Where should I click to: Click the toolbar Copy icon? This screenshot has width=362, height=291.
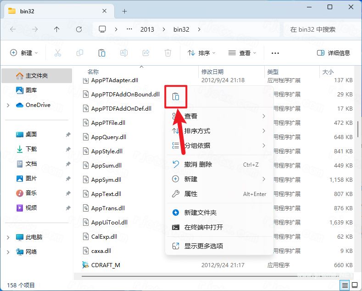click(80, 53)
